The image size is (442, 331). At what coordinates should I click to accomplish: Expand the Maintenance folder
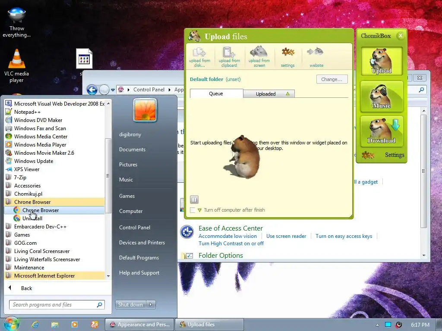(54, 267)
